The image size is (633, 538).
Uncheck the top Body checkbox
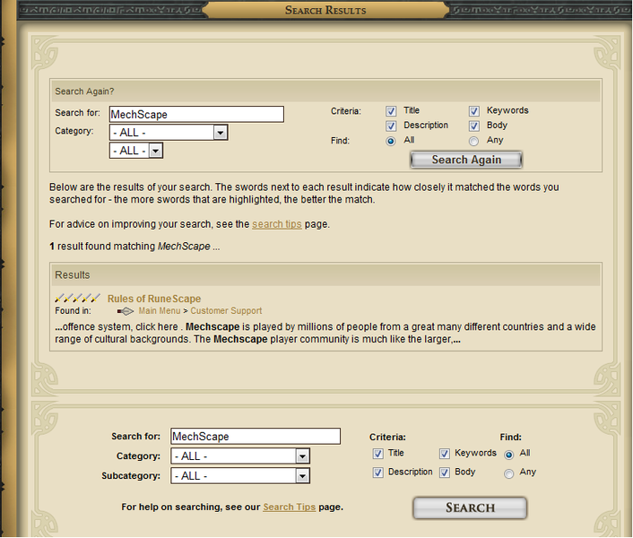pos(474,126)
